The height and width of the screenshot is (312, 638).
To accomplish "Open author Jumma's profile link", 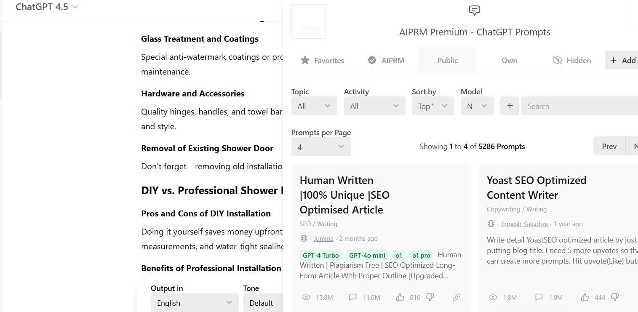I will pyautogui.click(x=323, y=239).
